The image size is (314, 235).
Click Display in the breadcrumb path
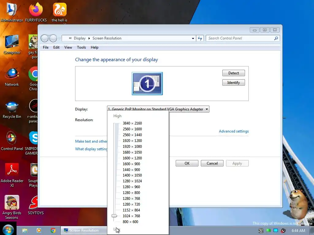click(x=79, y=38)
